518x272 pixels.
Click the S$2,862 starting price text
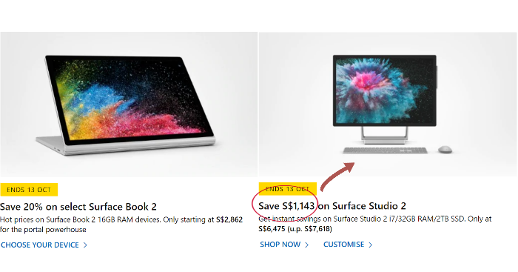tap(229, 219)
